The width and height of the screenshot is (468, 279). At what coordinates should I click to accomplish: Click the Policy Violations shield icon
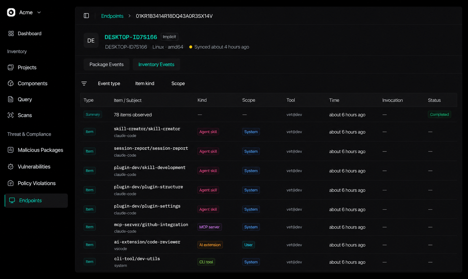click(11, 183)
